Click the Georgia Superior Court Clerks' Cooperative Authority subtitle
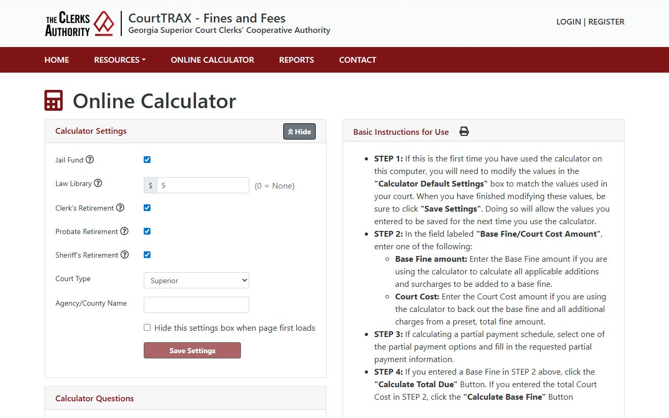The image size is (669, 418). (x=229, y=30)
